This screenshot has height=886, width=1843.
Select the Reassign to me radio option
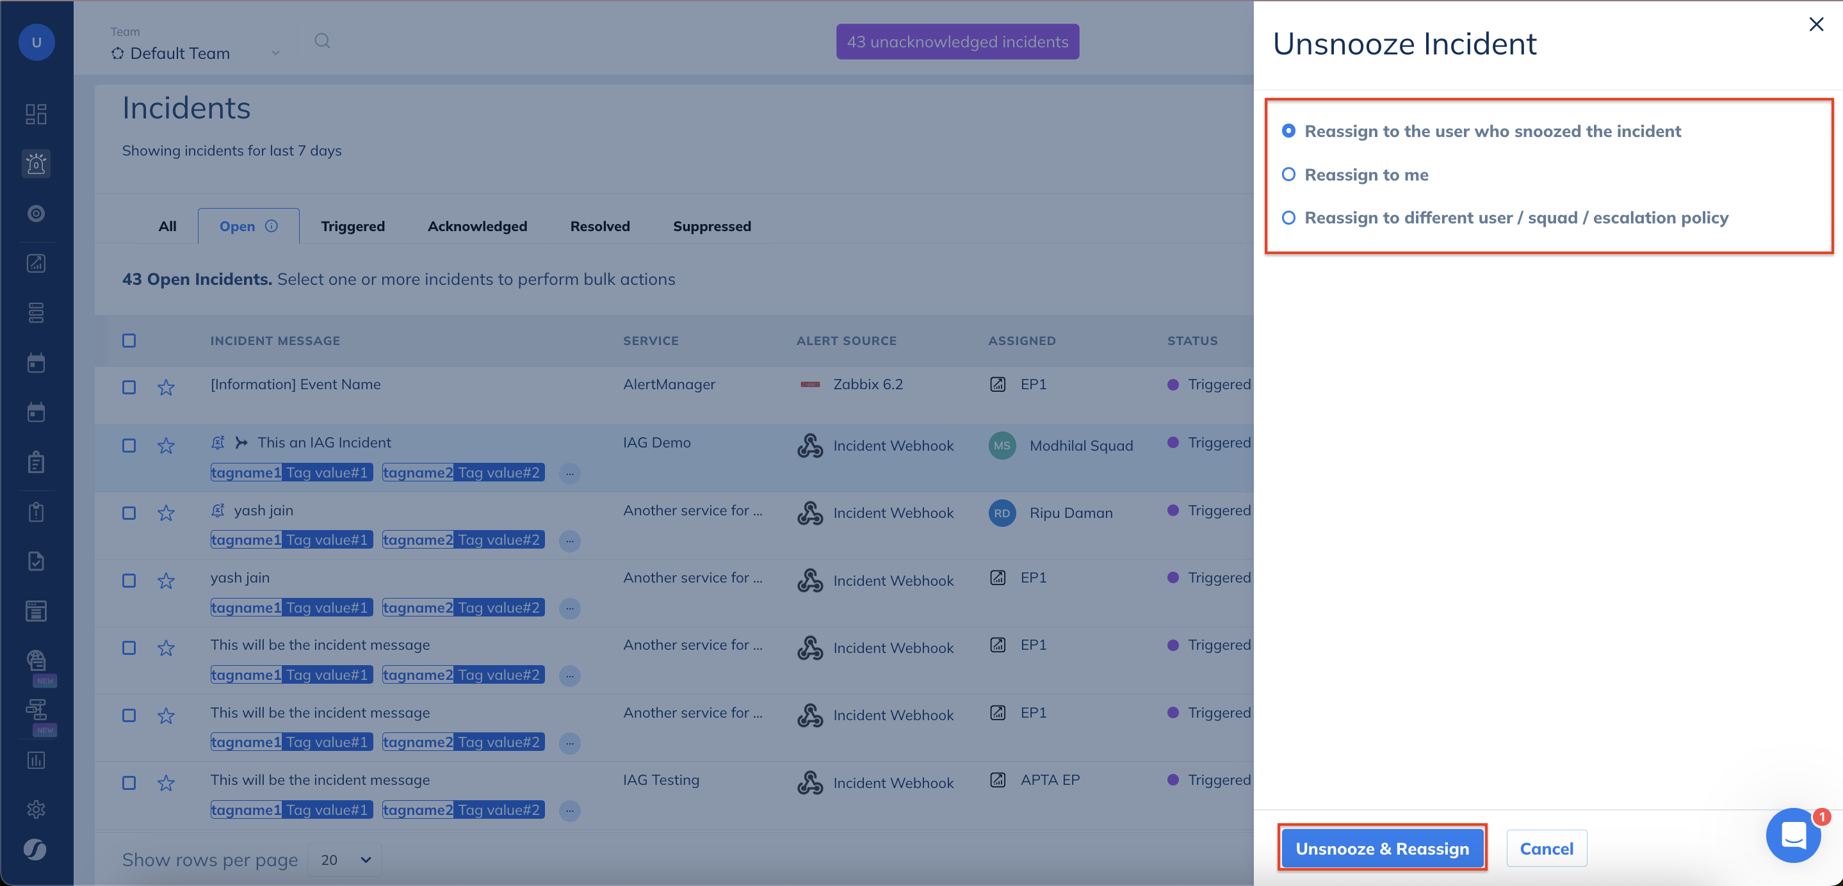point(1288,175)
